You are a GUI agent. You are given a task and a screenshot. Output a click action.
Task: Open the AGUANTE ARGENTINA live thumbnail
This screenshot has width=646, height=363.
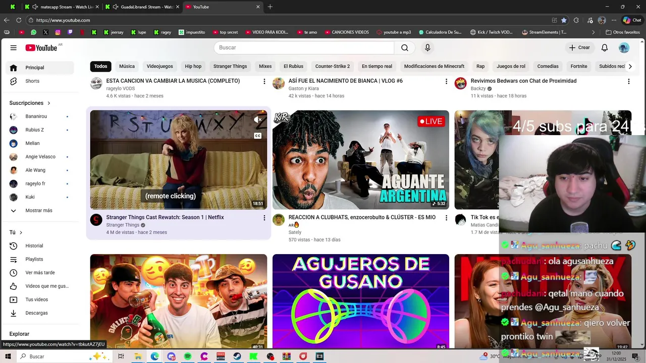361,160
